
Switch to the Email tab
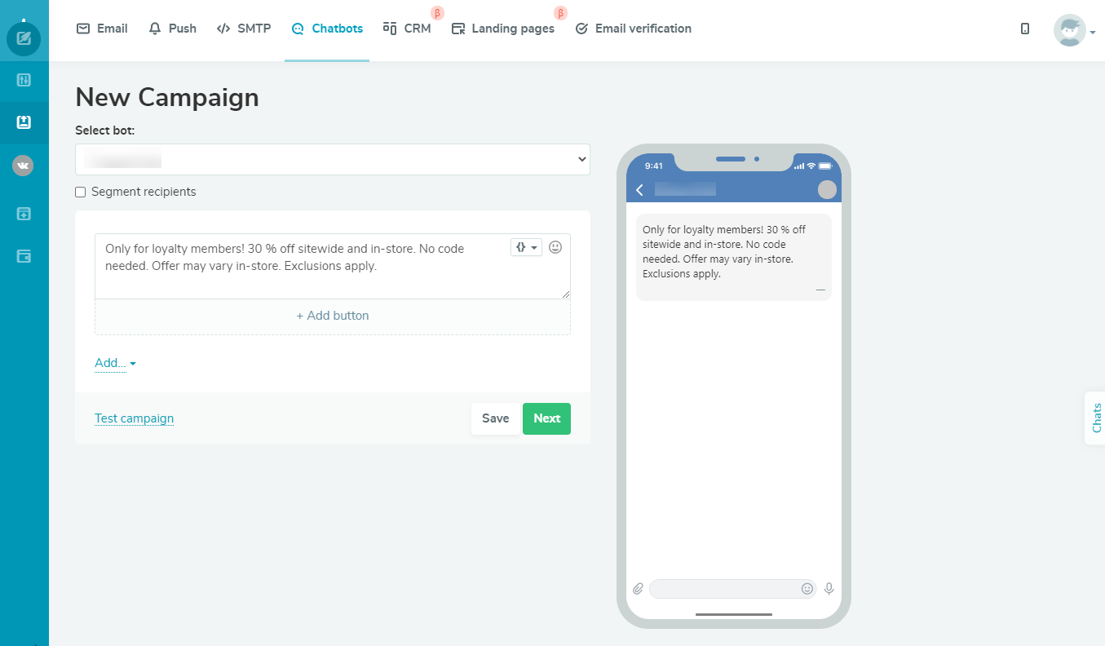pyautogui.click(x=101, y=28)
